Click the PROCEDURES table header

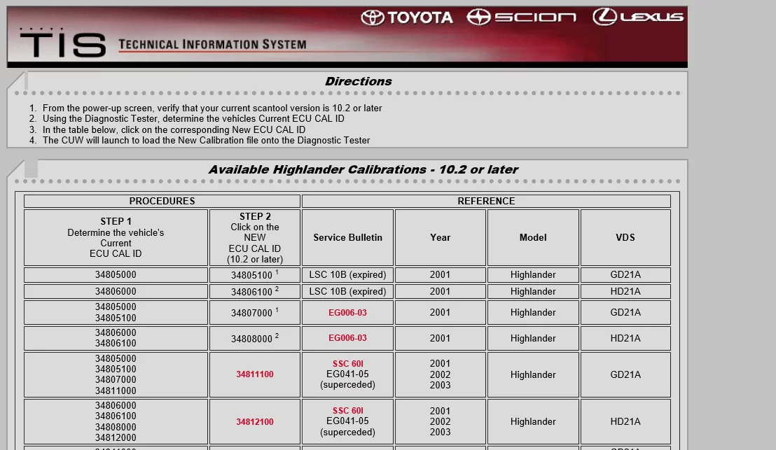tap(162, 201)
